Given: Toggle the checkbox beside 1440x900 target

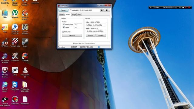Looking at the screenshot, I should point(70,10).
